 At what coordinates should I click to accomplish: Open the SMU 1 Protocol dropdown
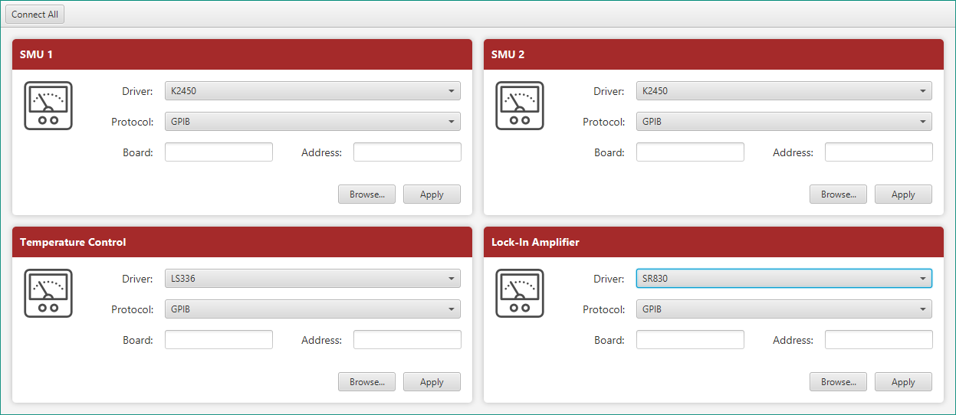tap(313, 122)
